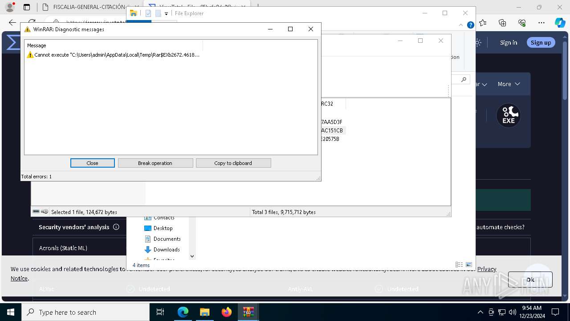This screenshot has width=570, height=321.
Task: Switch File Explorer to large icons view
Action: coord(469,265)
